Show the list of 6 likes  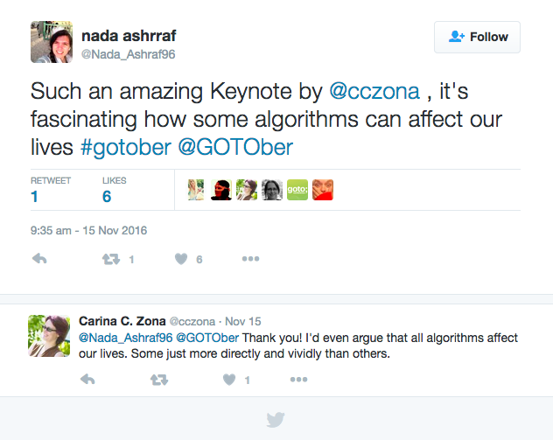click(x=114, y=191)
